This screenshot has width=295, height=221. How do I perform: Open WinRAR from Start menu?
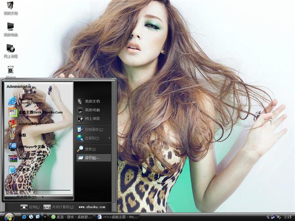[x=19, y=158]
